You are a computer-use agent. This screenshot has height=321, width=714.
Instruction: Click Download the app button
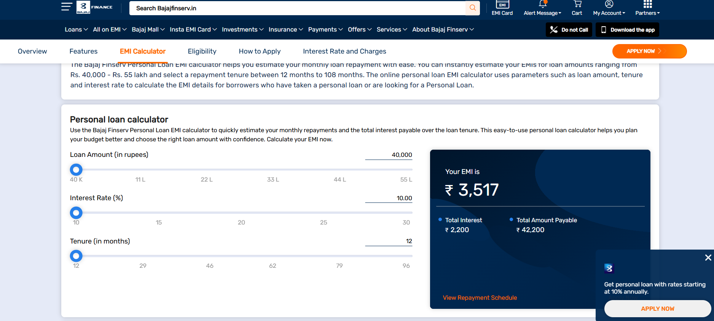(627, 30)
